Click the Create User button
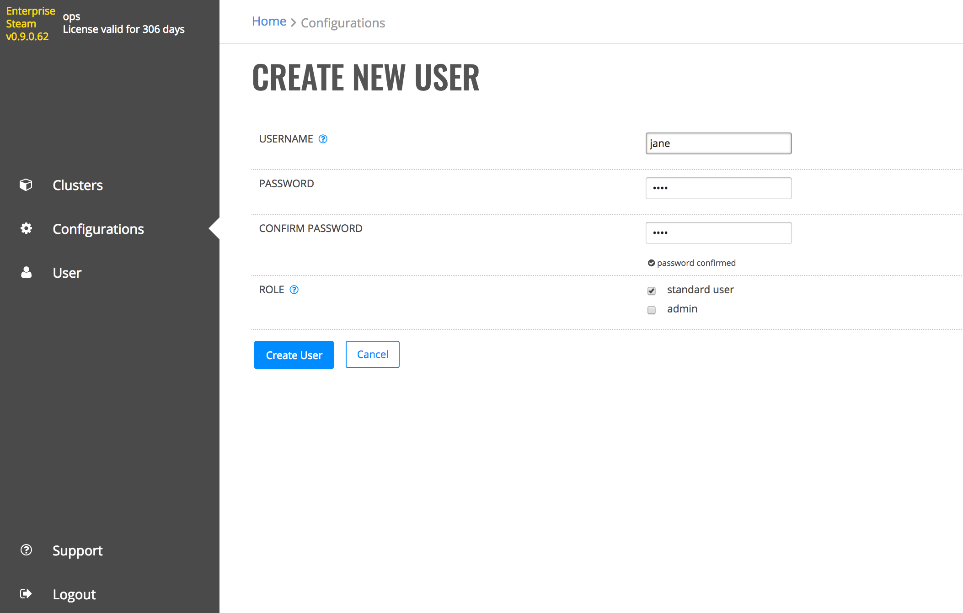This screenshot has width=963, height=613. point(294,355)
